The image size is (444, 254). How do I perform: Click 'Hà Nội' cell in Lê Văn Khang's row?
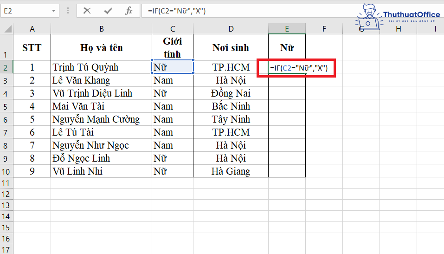(231, 80)
